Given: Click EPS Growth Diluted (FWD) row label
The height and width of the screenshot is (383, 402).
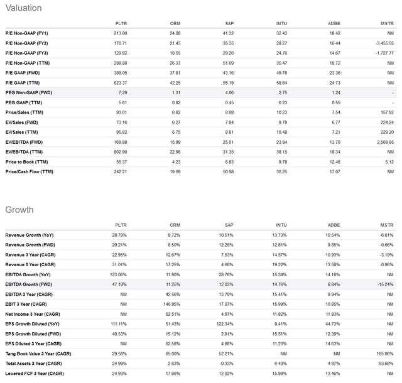Looking at the screenshot, I should coord(33,334).
